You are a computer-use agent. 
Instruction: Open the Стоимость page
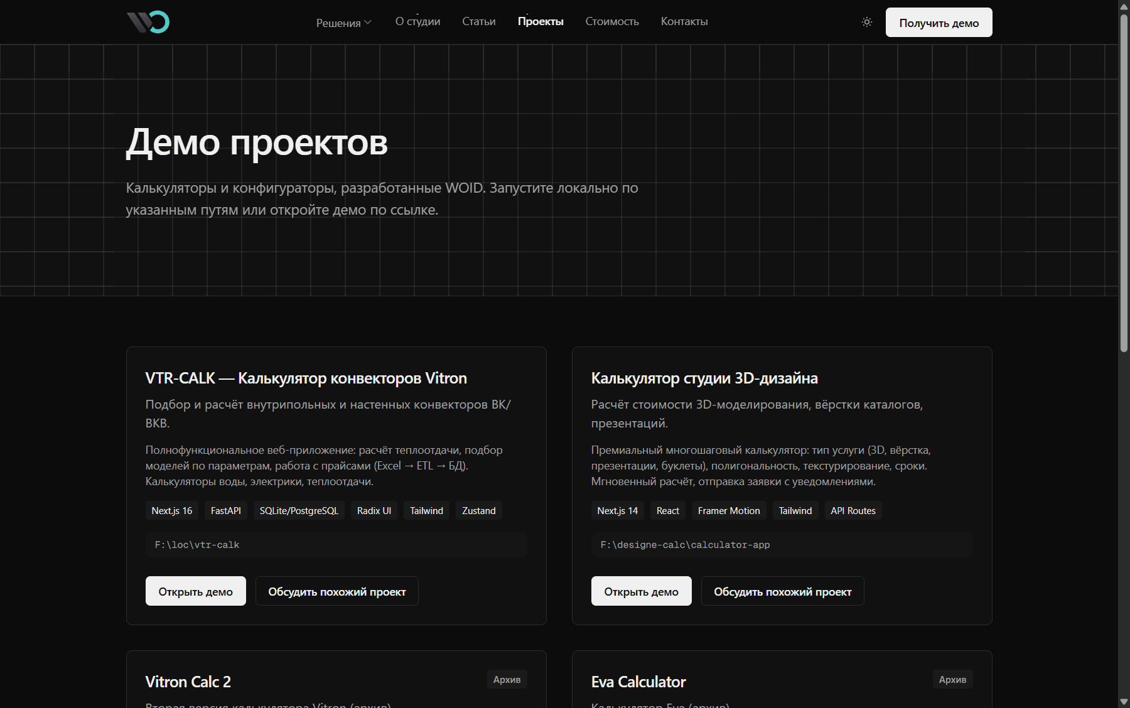(612, 21)
